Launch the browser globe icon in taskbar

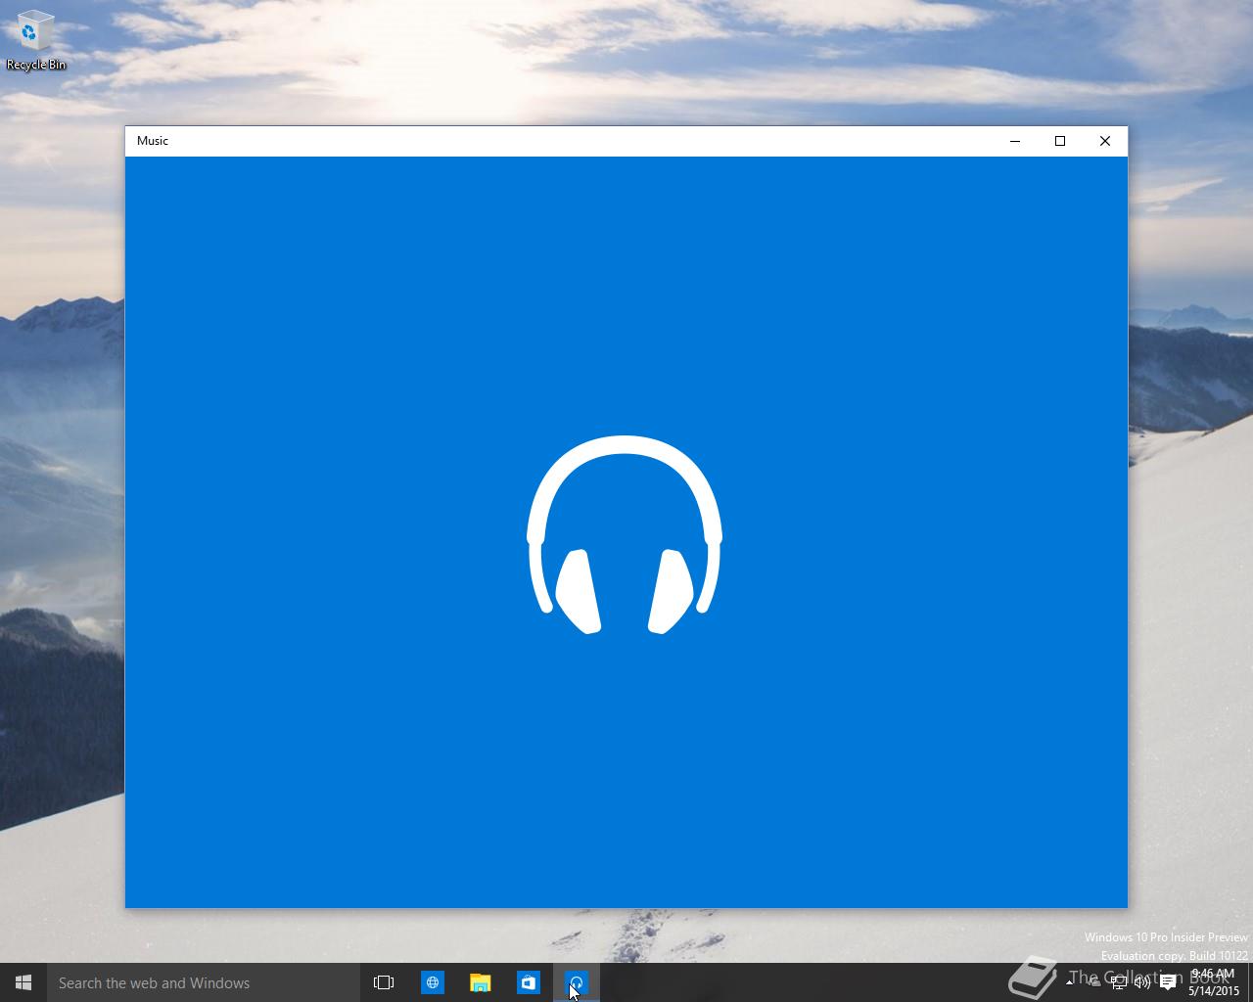(432, 982)
